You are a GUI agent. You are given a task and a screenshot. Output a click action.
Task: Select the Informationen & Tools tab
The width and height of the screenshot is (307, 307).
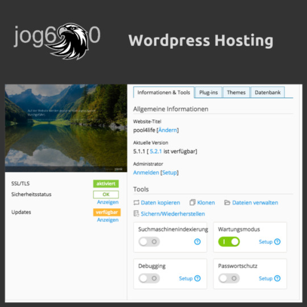(x=164, y=93)
